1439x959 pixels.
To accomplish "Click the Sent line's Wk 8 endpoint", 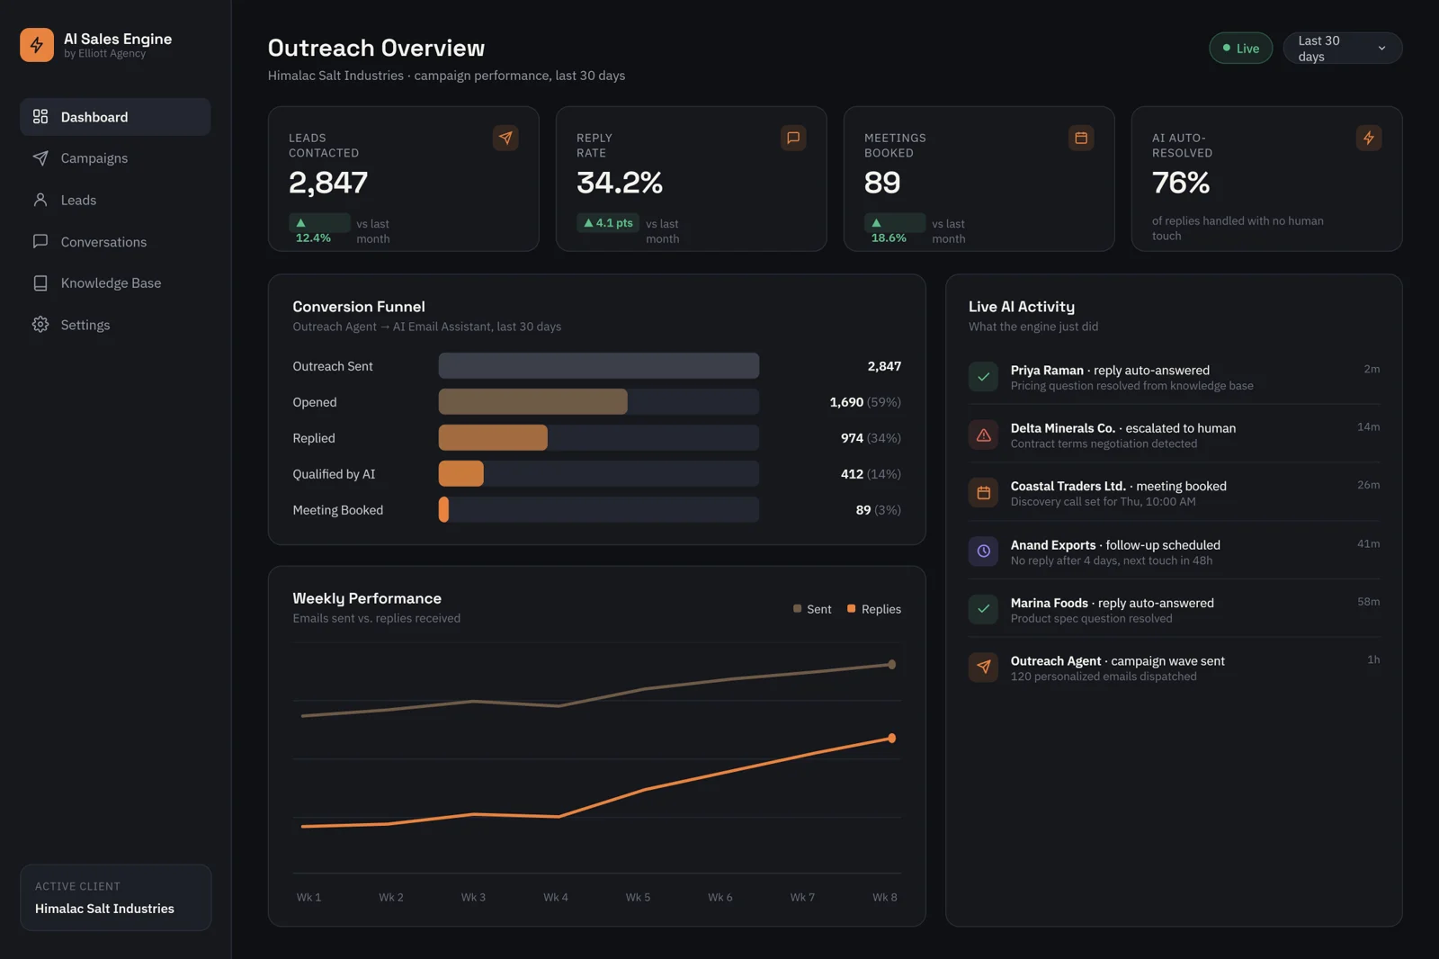I will pos(891,665).
